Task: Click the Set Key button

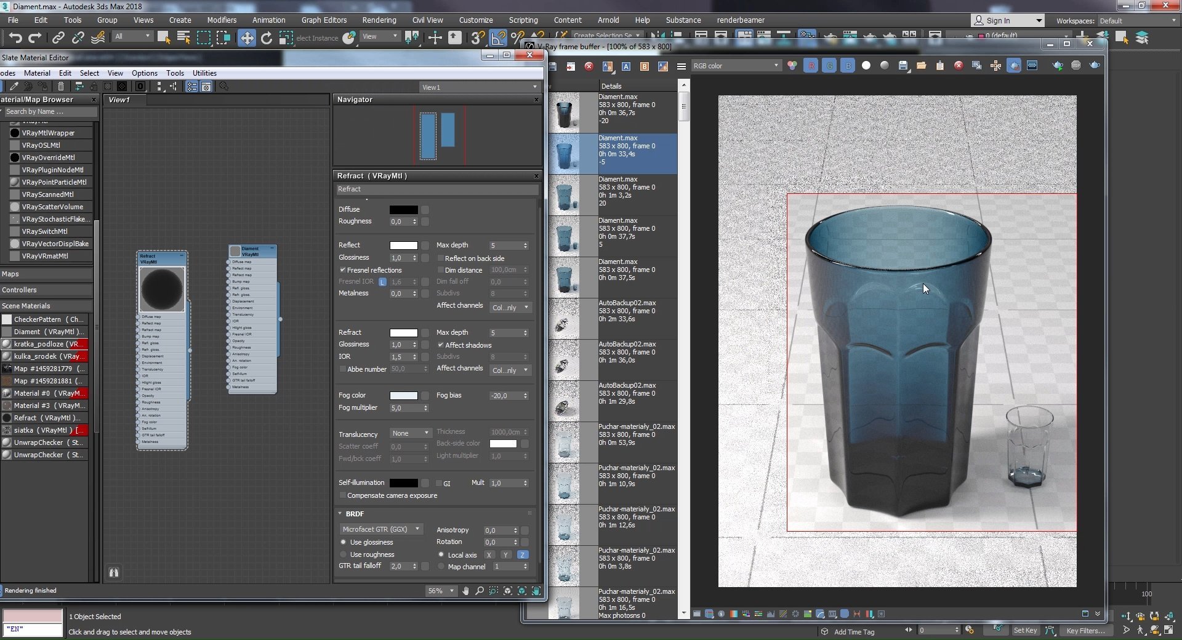Action: click(1025, 630)
